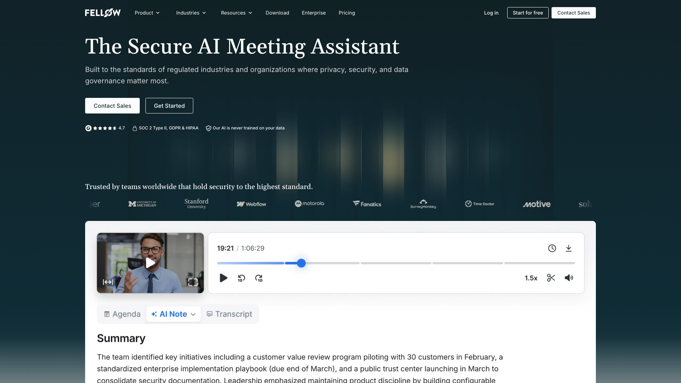Screen dimensions: 681x383
Task: Click the Summary heading
Action: 121,338
